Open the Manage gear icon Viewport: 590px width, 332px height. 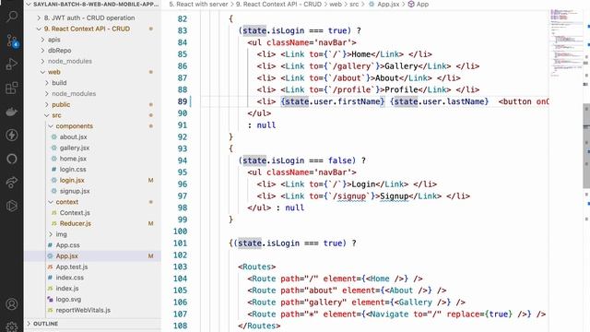pos(12,326)
